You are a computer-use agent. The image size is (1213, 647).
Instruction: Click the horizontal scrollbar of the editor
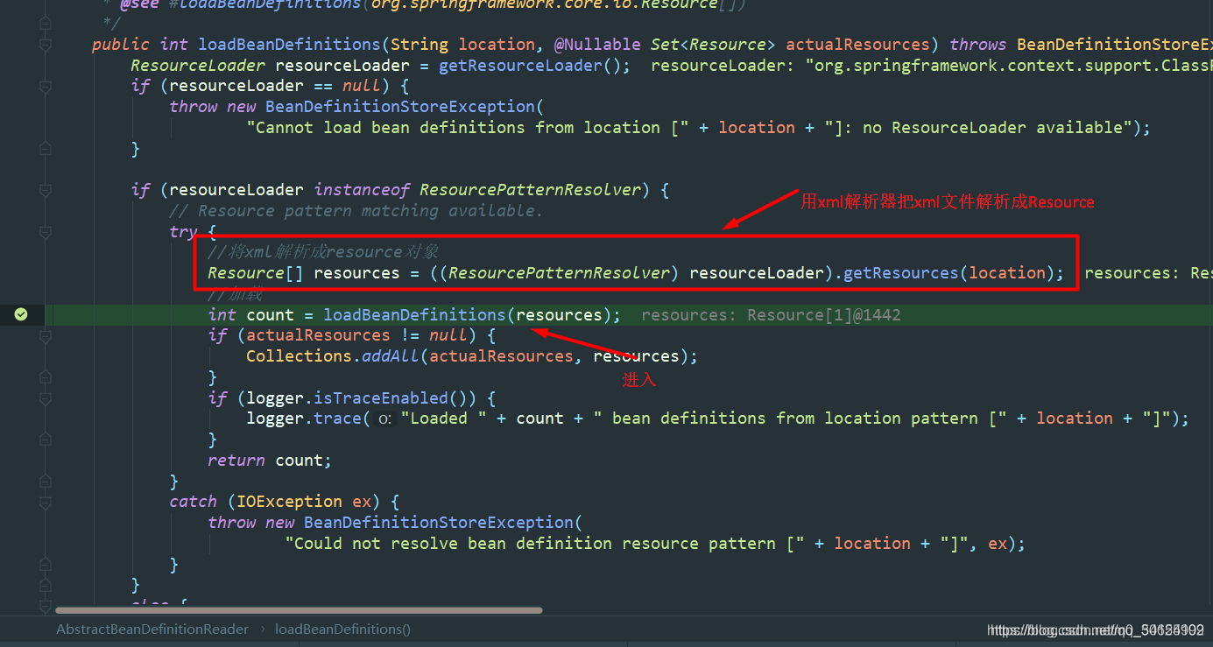(299, 610)
